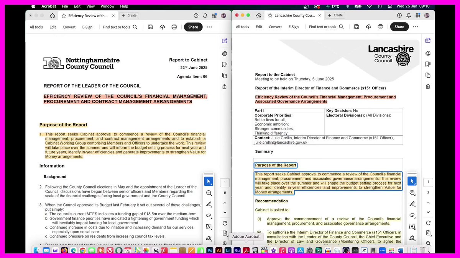Select the arrow tool in Lancashire quick toolbar
The height and width of the screenshot is (258, 460).
coord(412,181)
